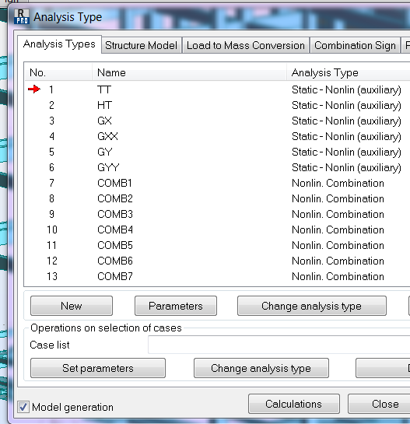Switch to the Analysis Types tab
Image resolution: width=410 pixels, height=424 pixels.
click(x=59, y=44)
